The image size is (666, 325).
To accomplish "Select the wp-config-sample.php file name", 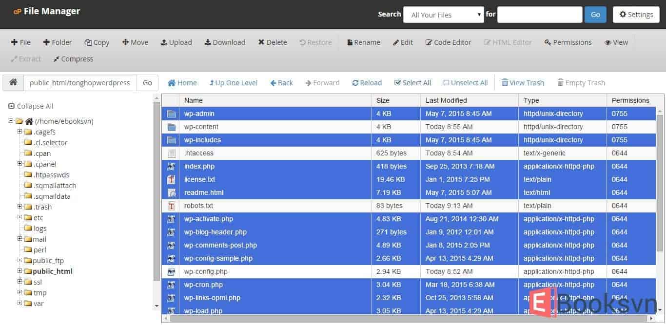I will tap(218, 258).
